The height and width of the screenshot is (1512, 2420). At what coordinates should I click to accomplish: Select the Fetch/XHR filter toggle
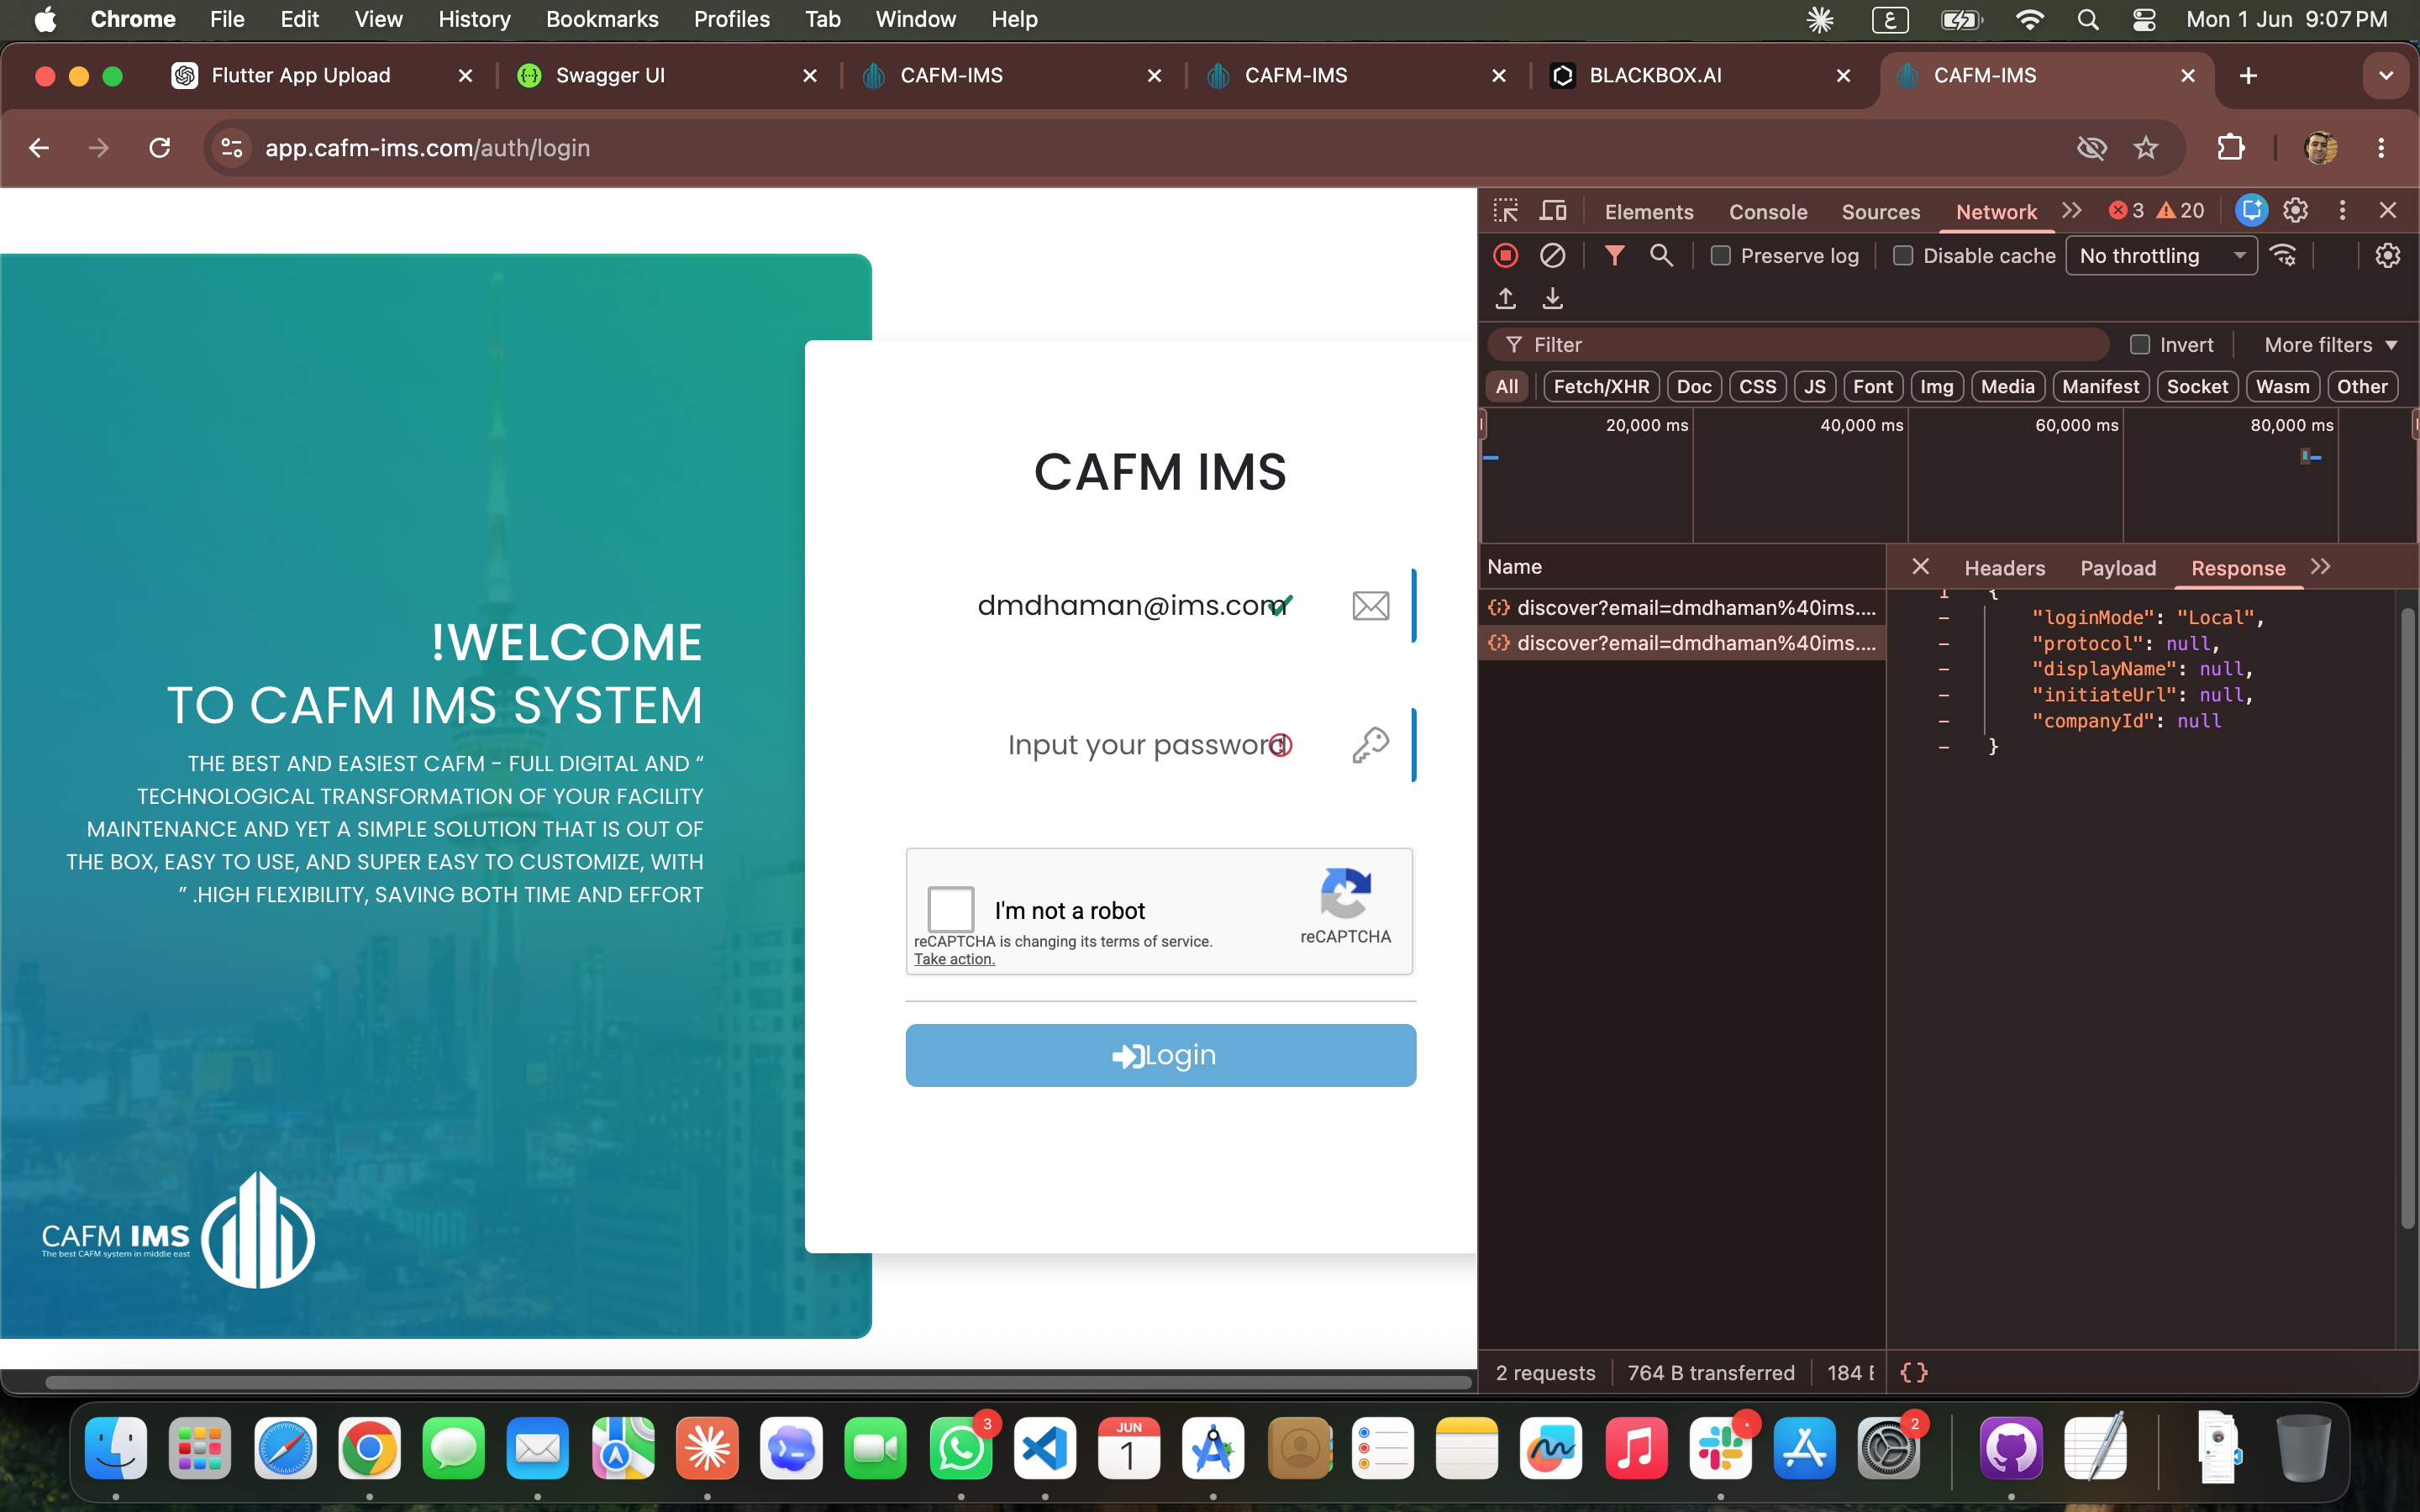[1601, 387]
